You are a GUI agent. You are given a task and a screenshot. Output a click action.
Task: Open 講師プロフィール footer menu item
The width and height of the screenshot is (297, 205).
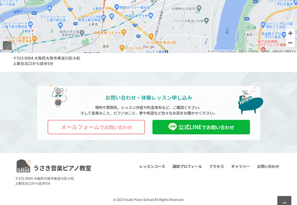[x=187, y=166]
